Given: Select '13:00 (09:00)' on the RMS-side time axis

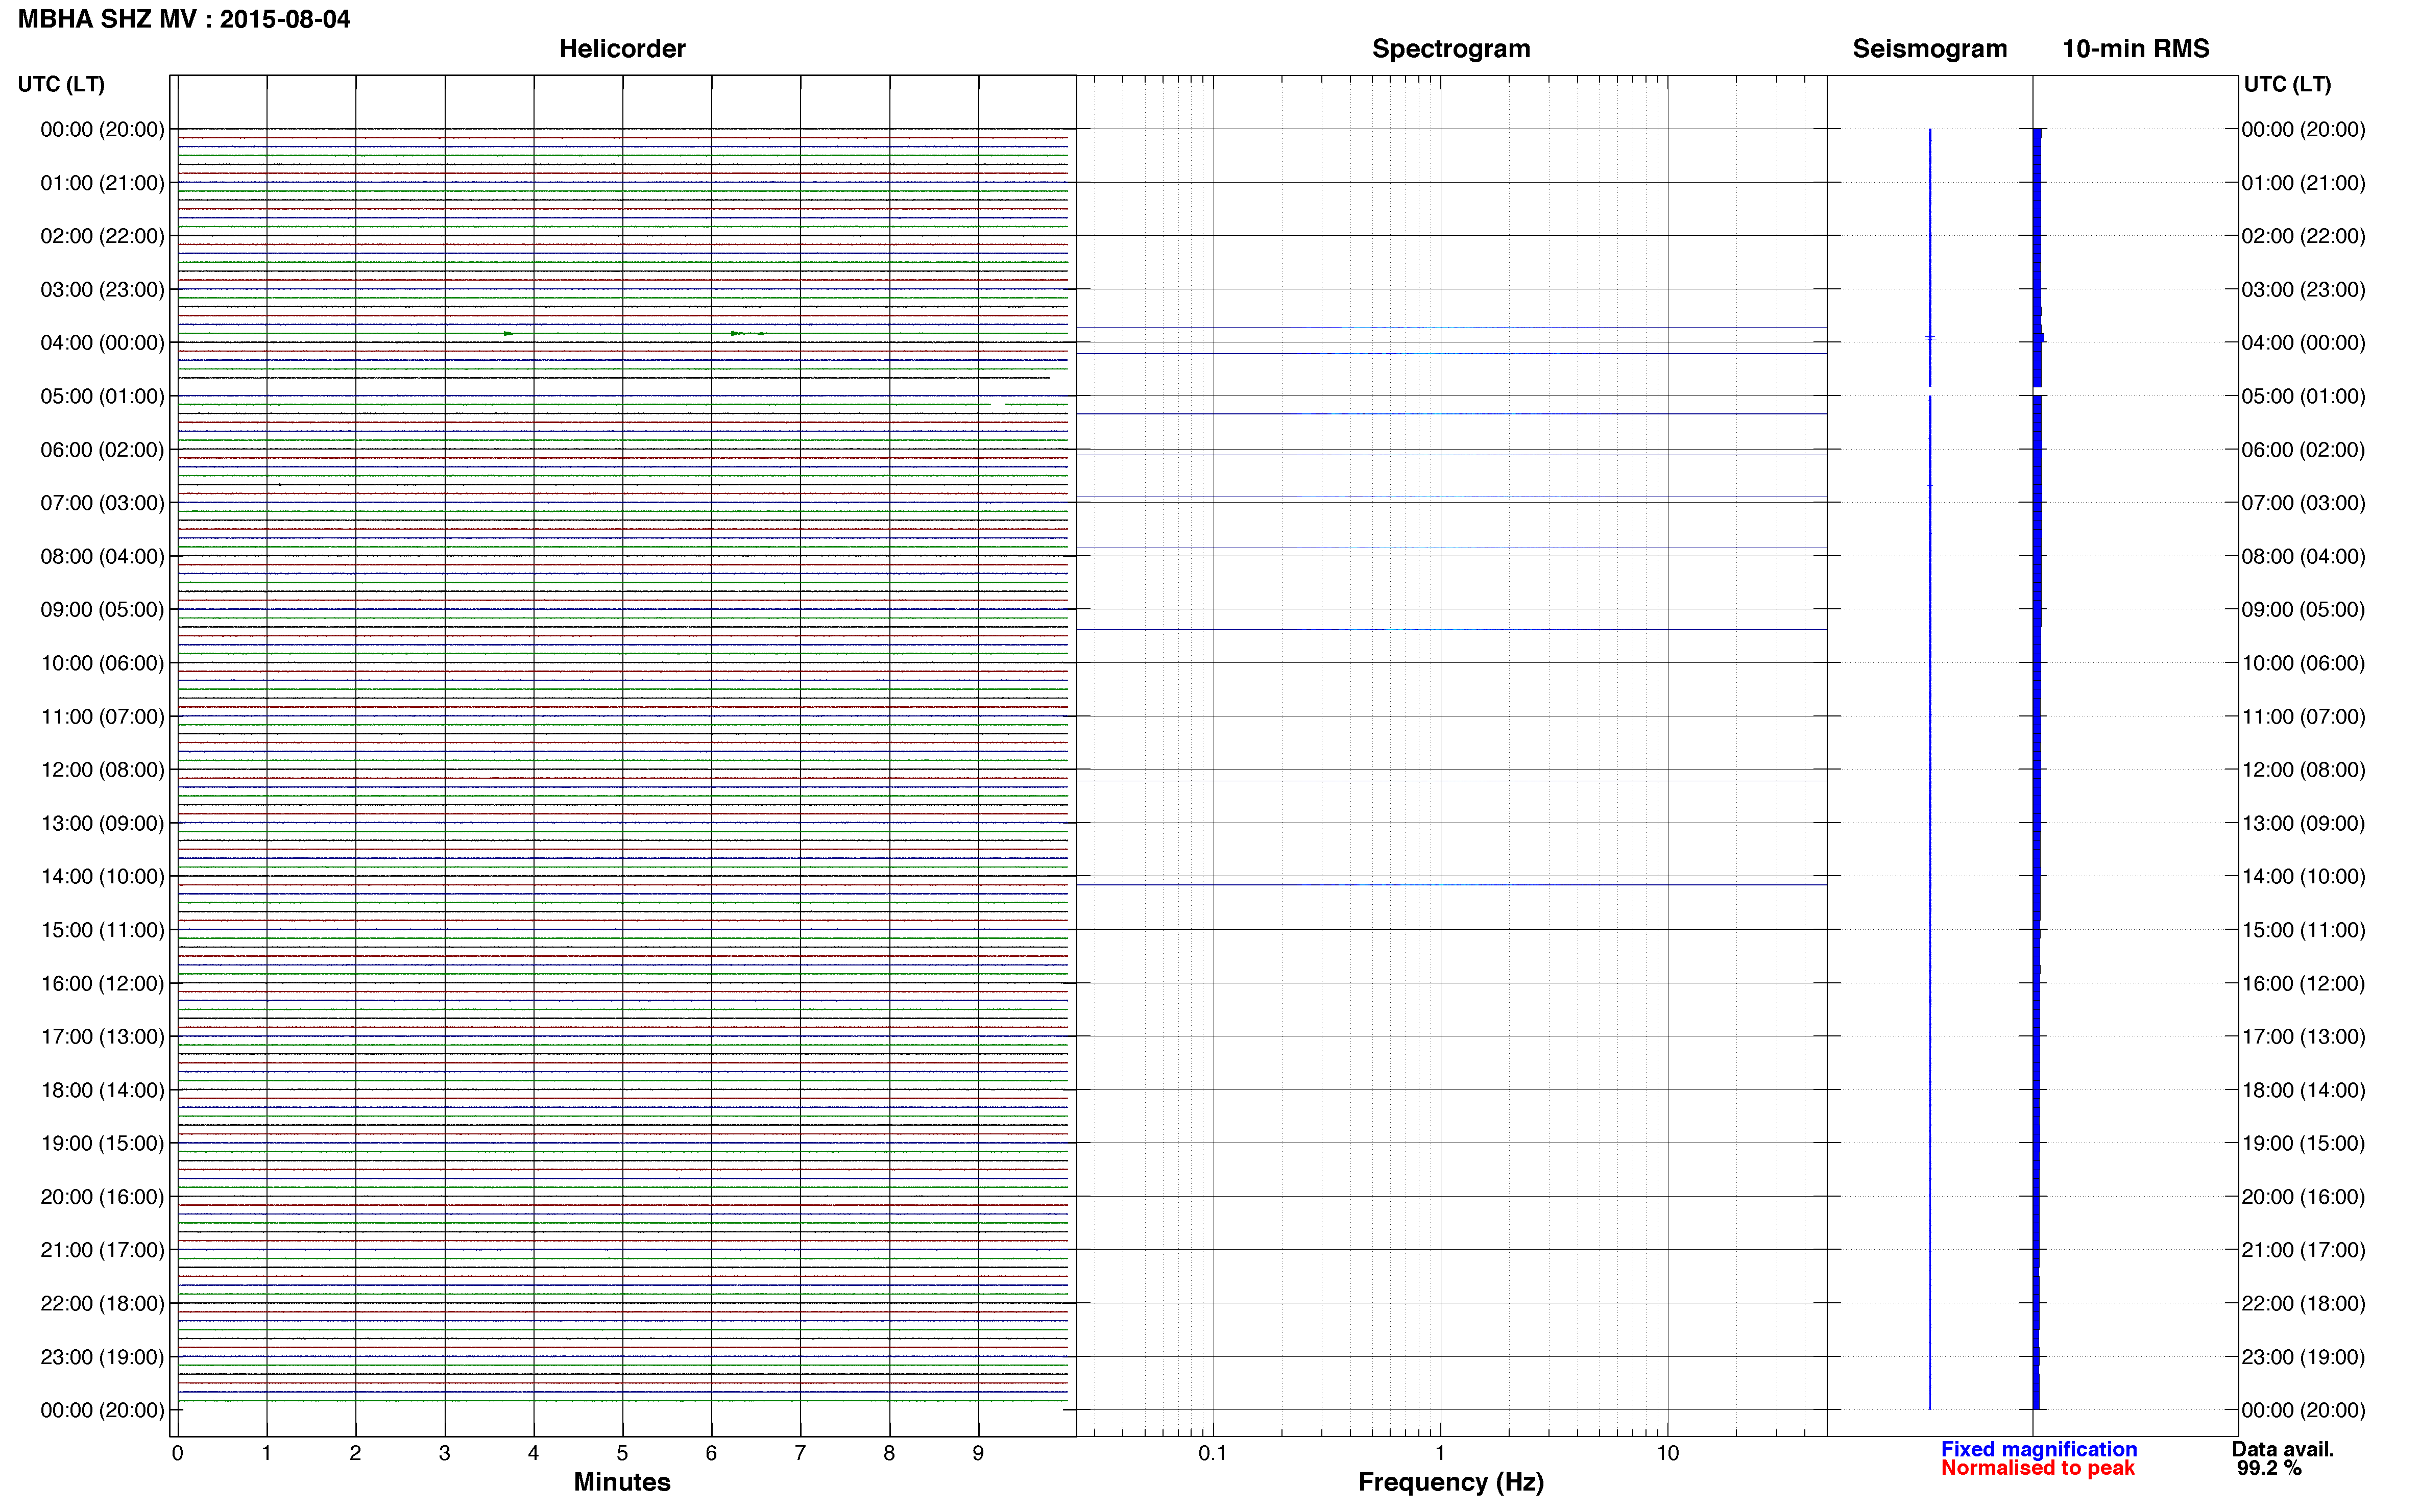Looking at the screenshot, I should point(2303,824).
